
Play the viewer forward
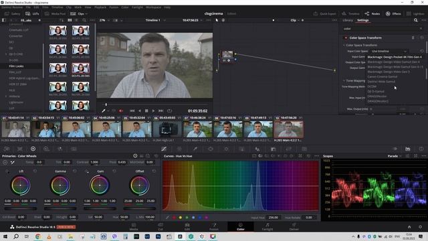(x=153, y=110)
